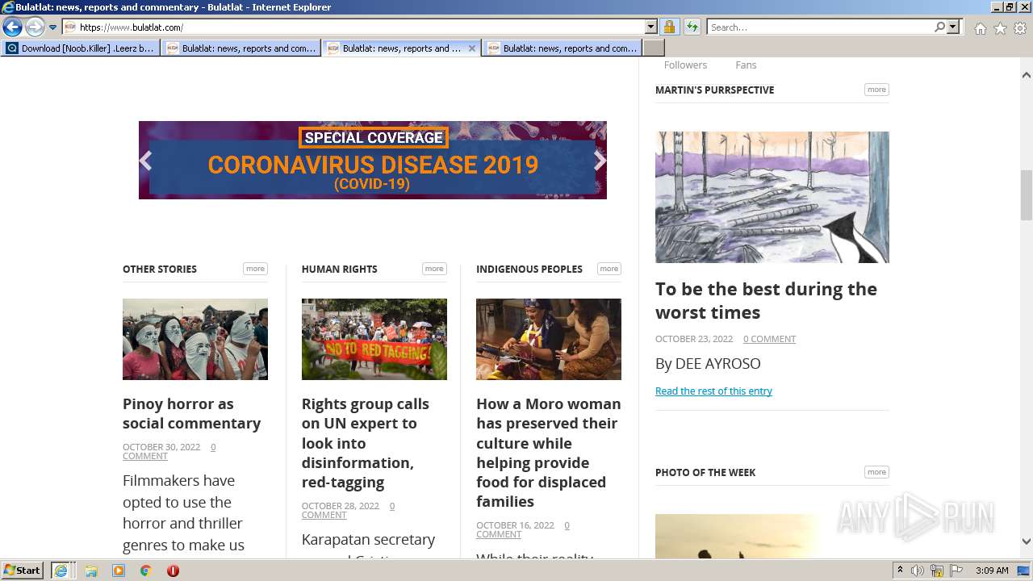
Task: Open the Action Center flag icon
Action: (956, 571)
